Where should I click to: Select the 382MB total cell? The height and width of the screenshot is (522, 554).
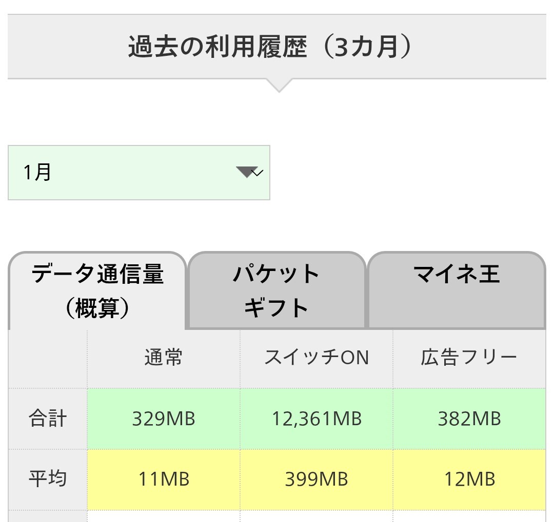[469, 419]
